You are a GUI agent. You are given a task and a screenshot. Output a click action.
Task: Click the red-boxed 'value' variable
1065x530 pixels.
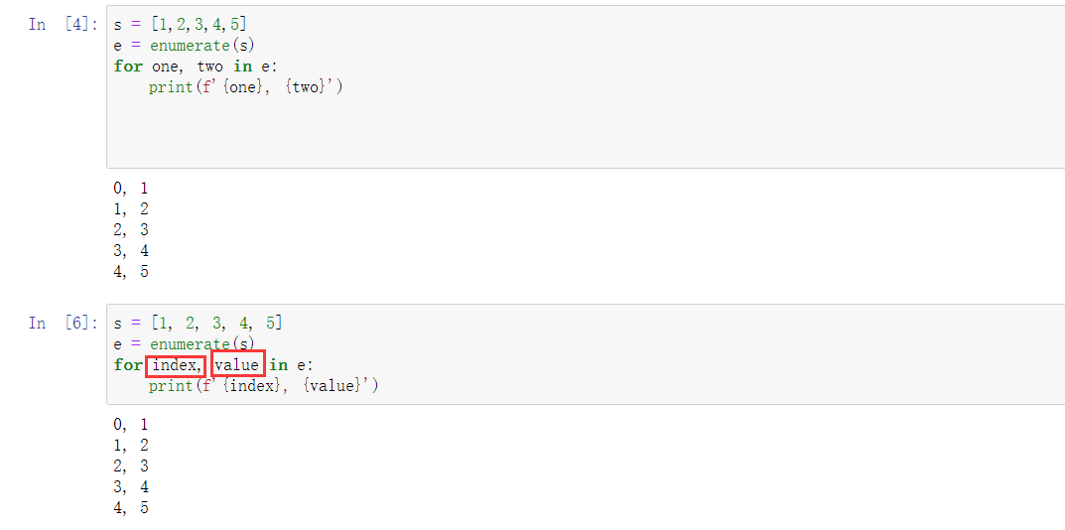237,365
